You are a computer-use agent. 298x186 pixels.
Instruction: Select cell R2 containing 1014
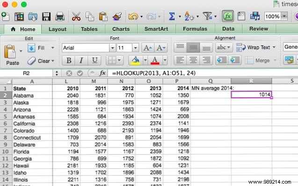(x=251, y=94)
